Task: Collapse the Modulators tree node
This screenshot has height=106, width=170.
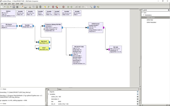Action: (144, 15)
